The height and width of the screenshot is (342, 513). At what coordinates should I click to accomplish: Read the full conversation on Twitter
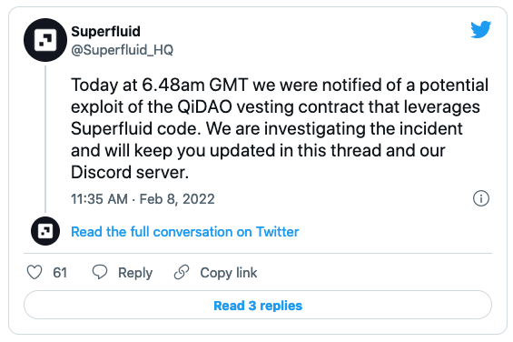click(x=185, y=232)
